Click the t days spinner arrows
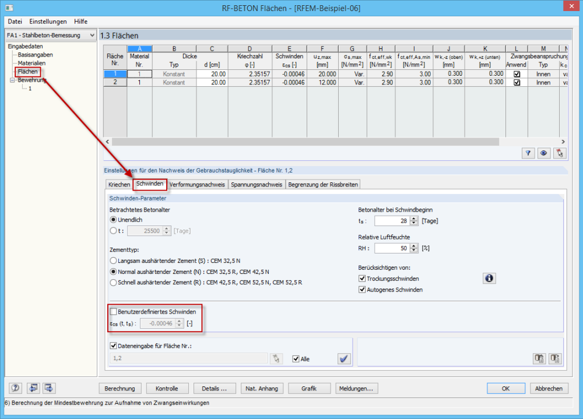This screenshot has height=419, width=583. click(167, 231)
